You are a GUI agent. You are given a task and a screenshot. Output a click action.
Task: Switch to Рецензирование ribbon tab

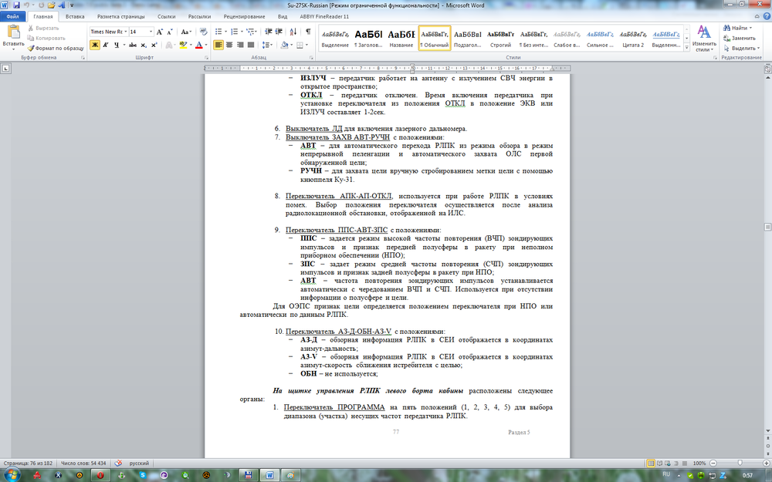pyautogui.click(x=244, y=16)
